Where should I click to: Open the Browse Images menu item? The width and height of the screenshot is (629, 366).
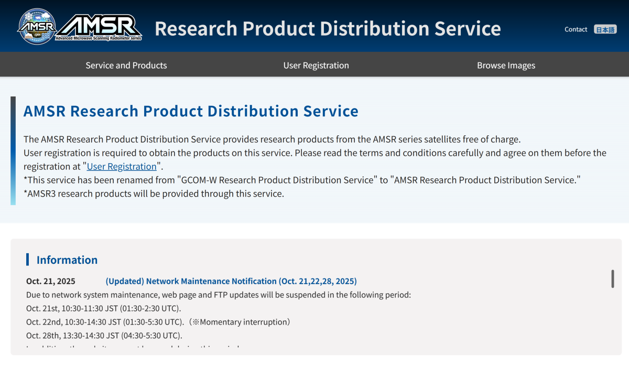506,65
